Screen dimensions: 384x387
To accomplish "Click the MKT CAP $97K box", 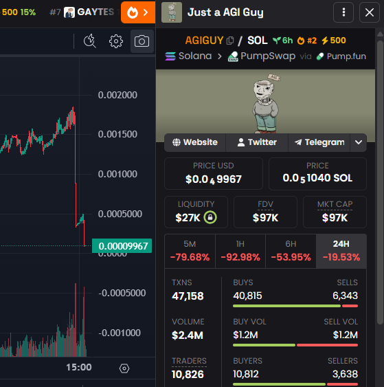I will 335,212.
